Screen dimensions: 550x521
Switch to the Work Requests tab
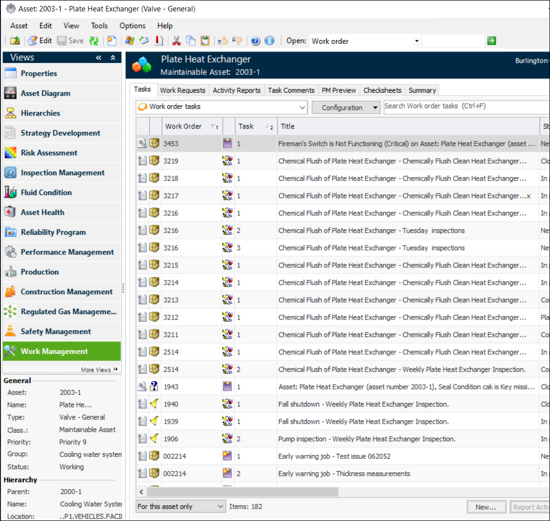(182, 90)
